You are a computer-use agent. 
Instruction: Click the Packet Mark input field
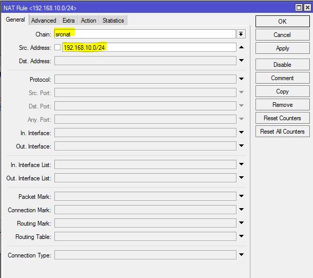[145, 196]
